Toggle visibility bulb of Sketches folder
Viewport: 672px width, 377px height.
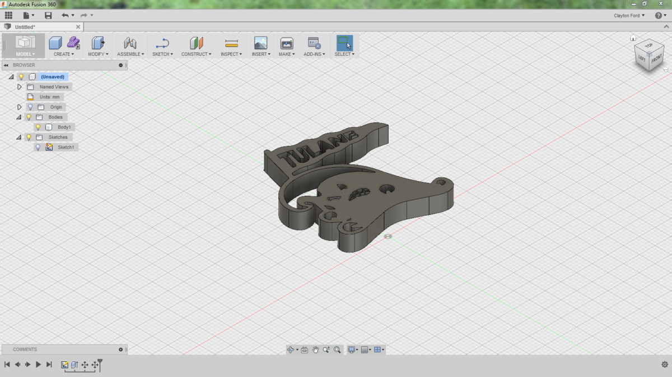(29, 137)
